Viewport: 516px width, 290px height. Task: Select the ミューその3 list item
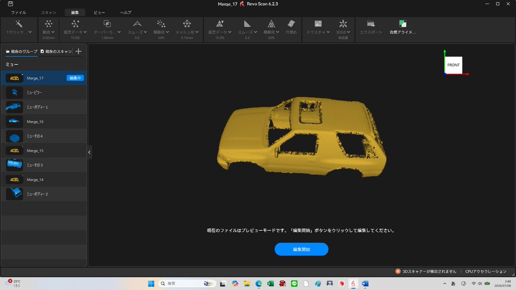44,165
